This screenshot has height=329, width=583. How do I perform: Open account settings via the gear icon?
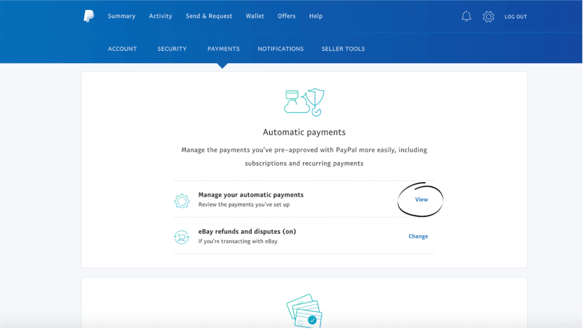[x=488, y=16]
